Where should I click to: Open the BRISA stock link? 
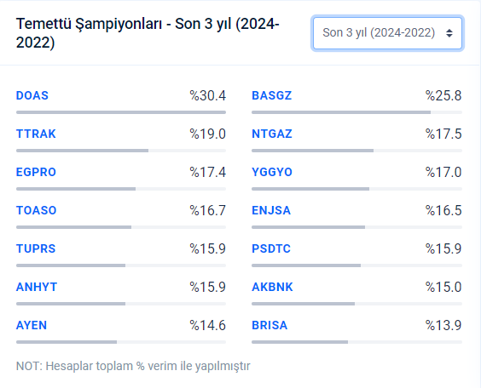click(x=269, y=325)
